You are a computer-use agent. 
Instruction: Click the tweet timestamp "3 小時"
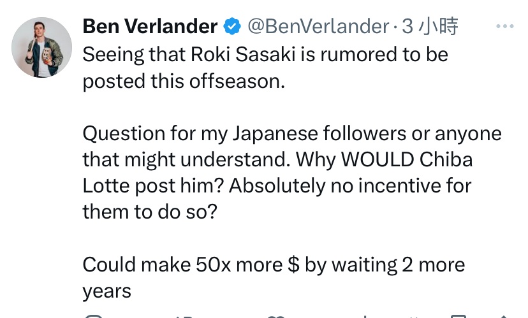pos(430,27)
